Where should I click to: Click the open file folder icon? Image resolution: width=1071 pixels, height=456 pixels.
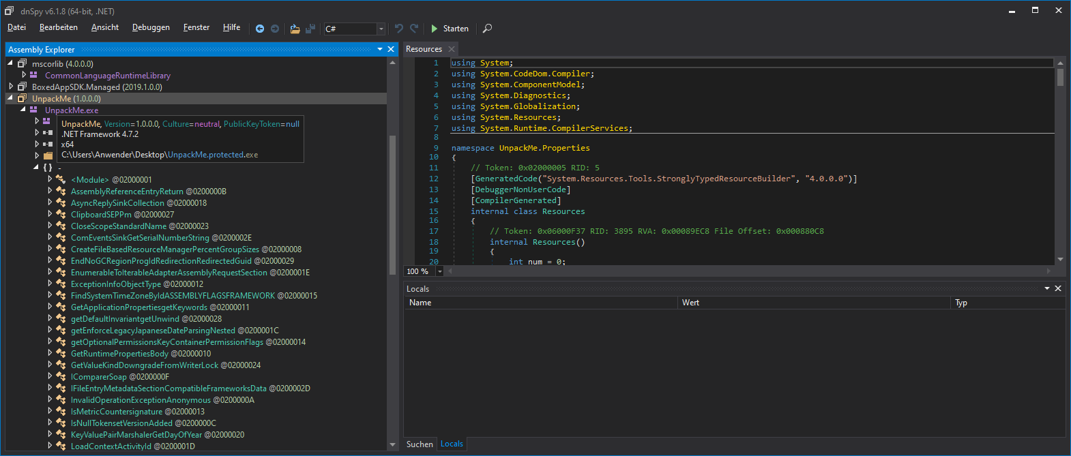click(x=295, y=29)
